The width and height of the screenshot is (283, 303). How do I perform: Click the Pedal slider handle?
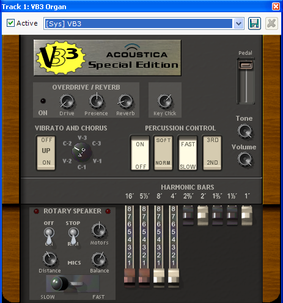tap(246, 65)
